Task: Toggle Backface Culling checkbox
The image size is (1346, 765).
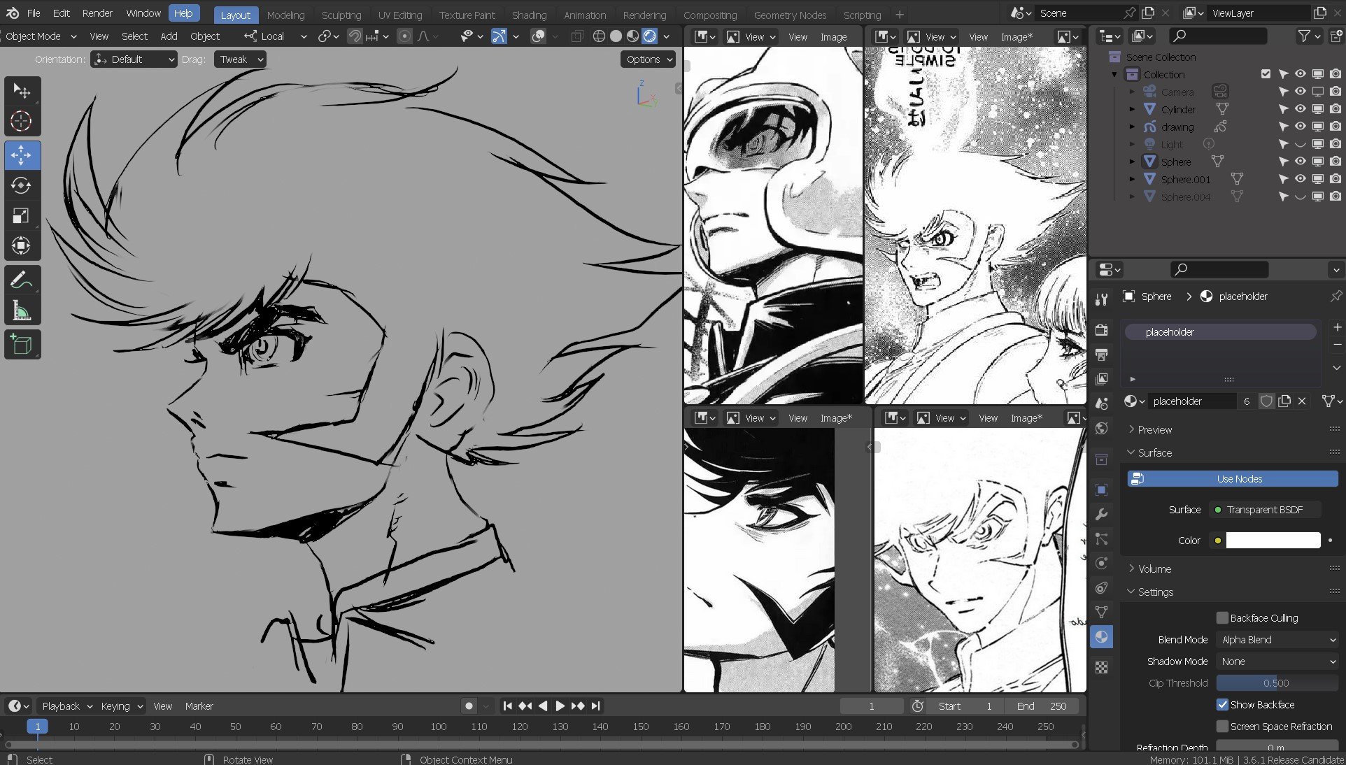Action: click(1222, 617)
